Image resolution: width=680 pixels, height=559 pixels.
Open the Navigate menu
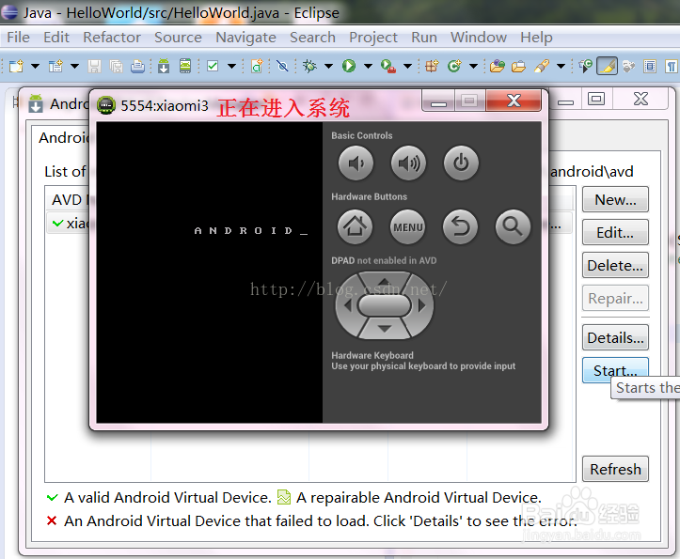[245, 38]
